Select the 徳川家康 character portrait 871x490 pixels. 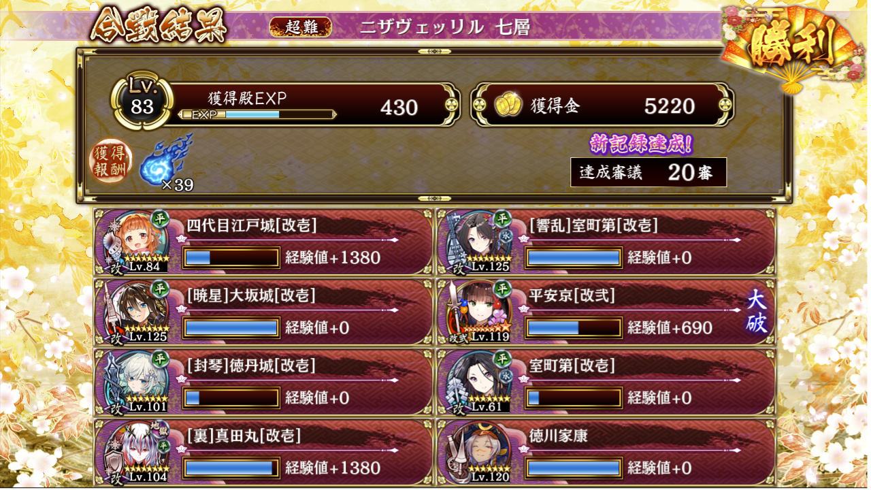coord(480,451)
